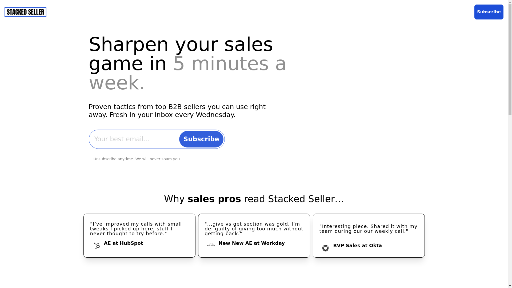This screenshot has height=288, width=512.
Task: Click the Workday logo icon
Action: (211, 245)
